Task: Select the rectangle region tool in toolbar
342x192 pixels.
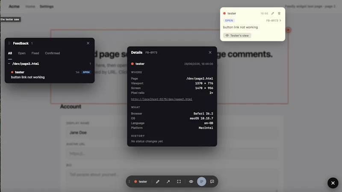Action: pos(179,182)
